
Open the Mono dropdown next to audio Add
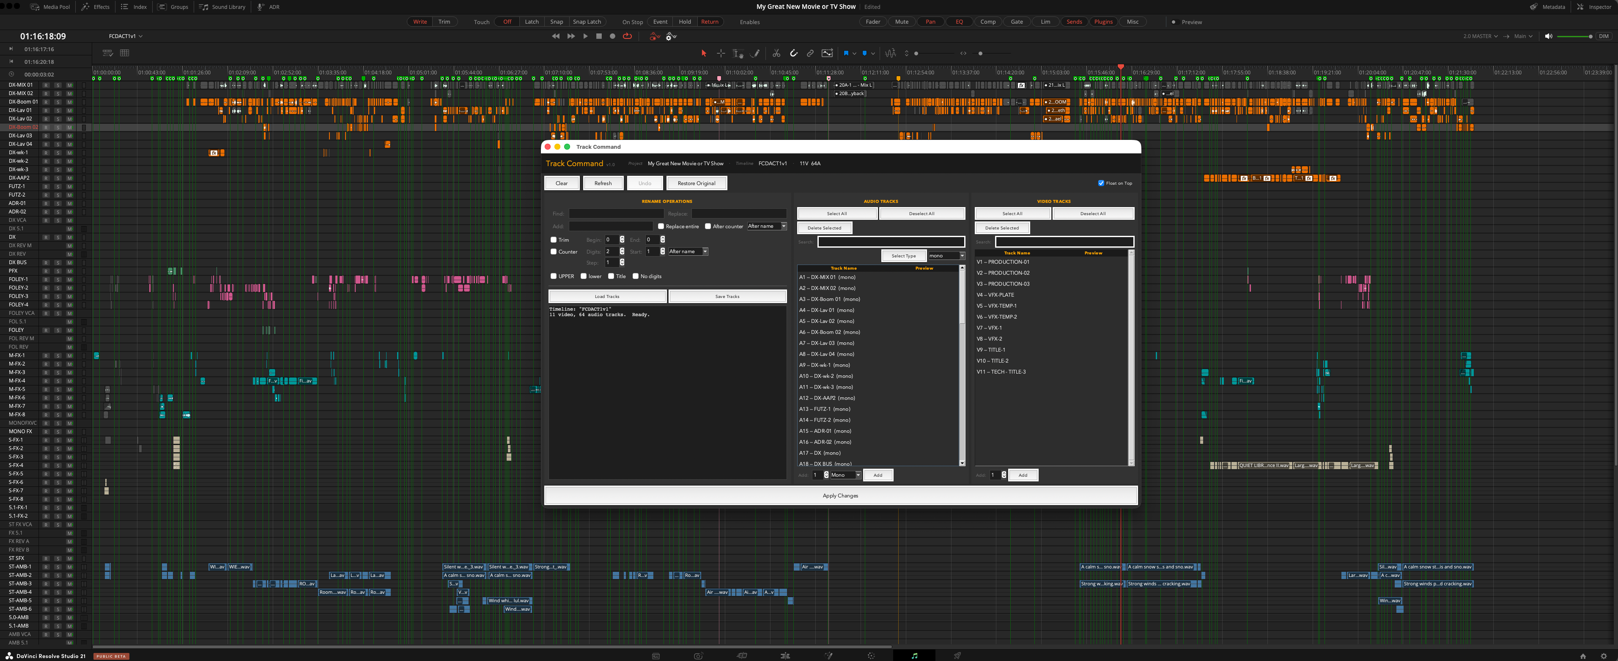coord(845,475)
